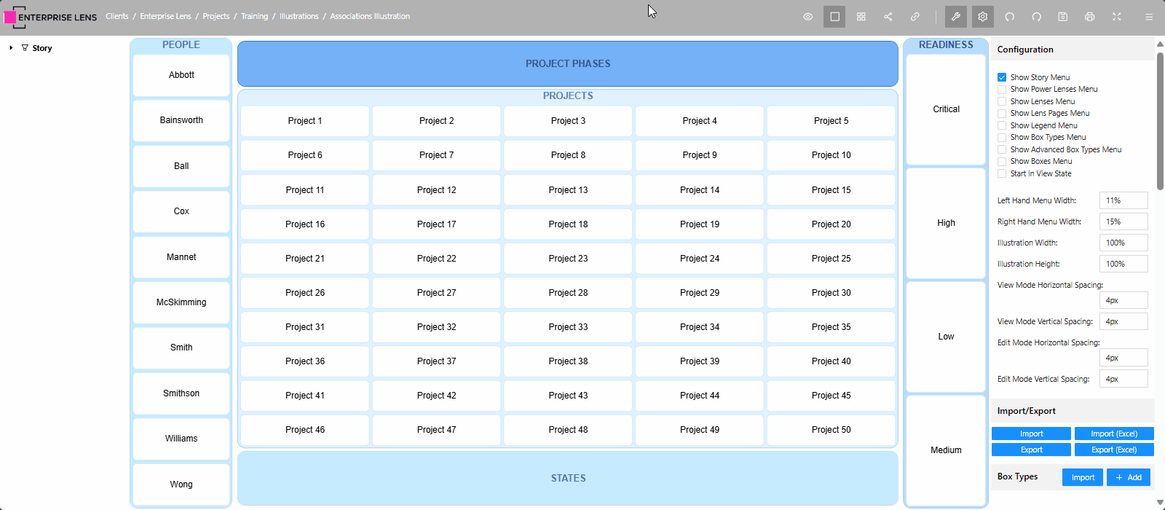The image size is (1165, 510).
Task: Enable Start in View State
Action: (x=1002, y=173)
